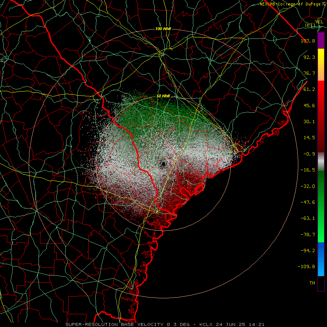Click the -109.8 legend value
The image size is (327, 327).
pos(307,267)
